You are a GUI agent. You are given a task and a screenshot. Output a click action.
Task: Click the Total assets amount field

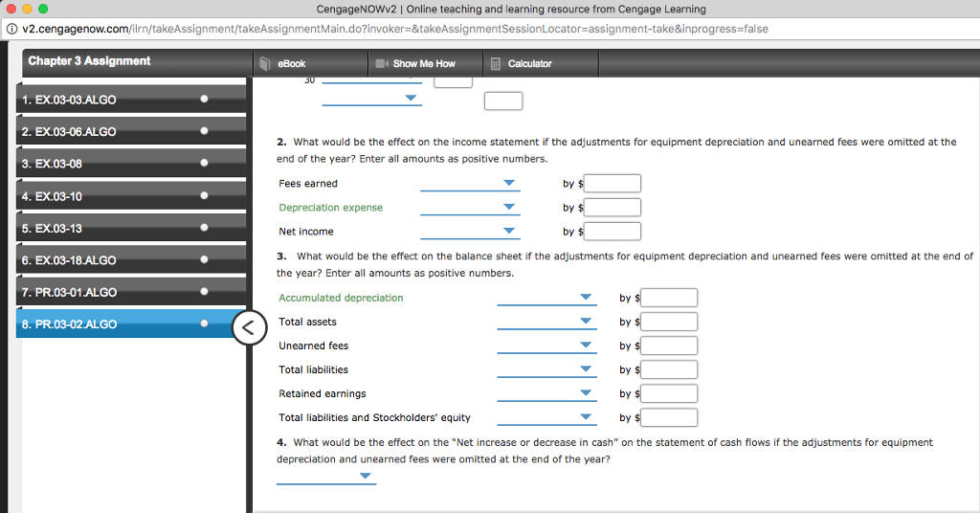669,322
